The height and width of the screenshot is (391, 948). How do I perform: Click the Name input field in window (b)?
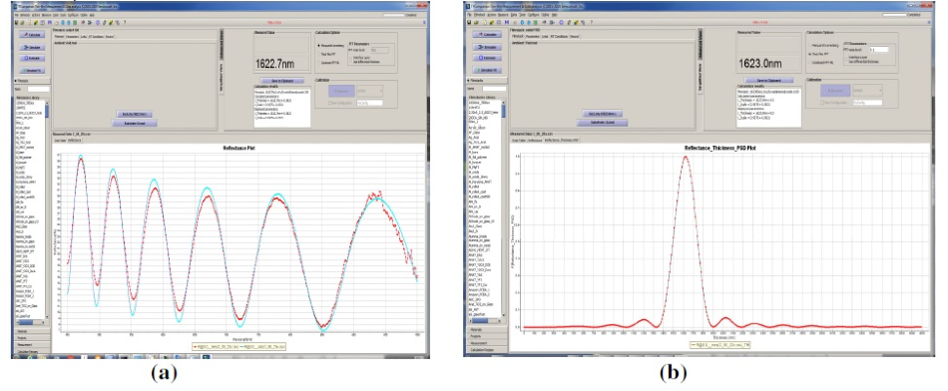click(x=495, y=89)
